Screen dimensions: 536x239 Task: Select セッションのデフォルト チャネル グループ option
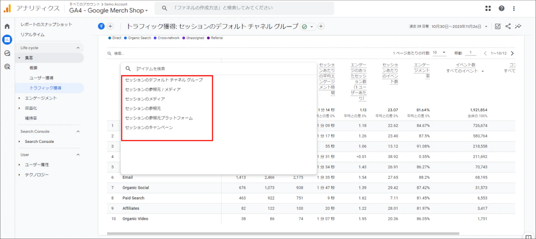point(164,80)
